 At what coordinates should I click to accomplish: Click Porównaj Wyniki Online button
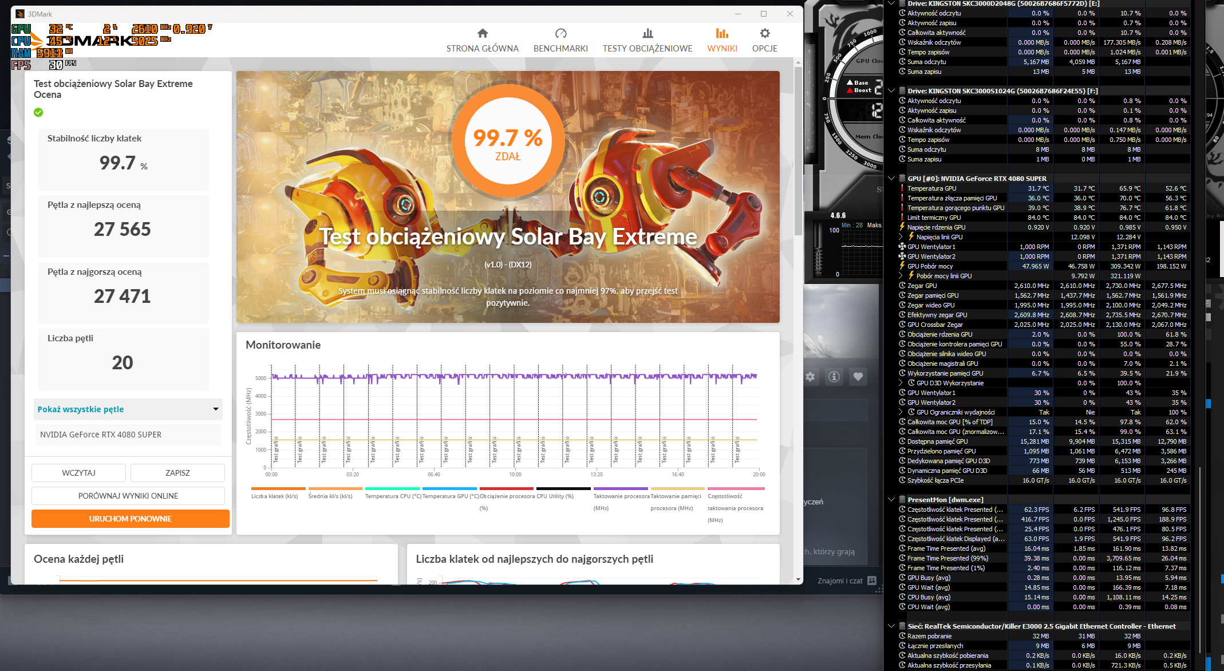click(128, 496)
